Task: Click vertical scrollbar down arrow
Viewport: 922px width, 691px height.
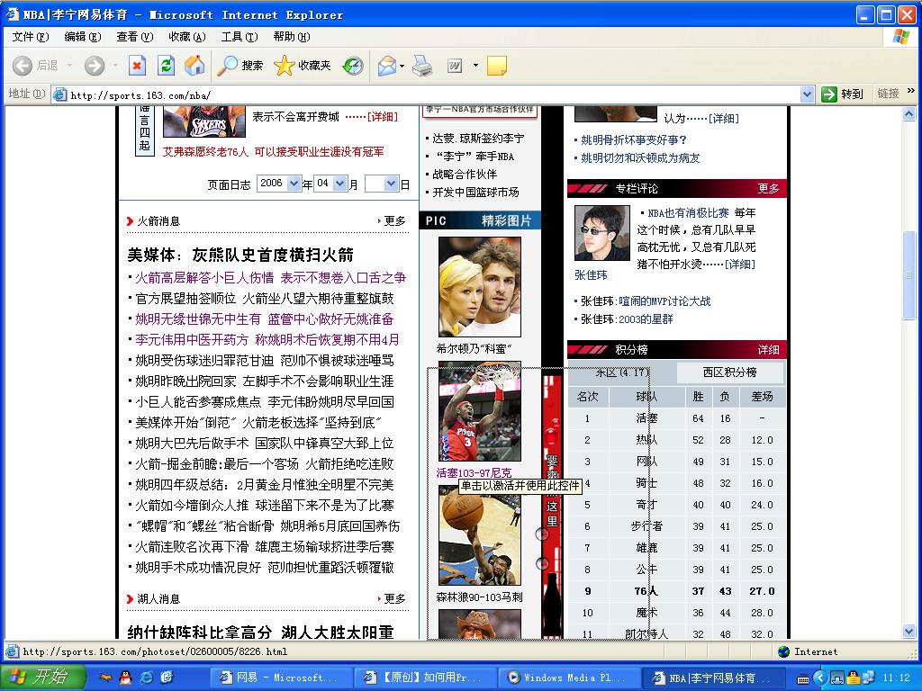Action: click(909, 633)
